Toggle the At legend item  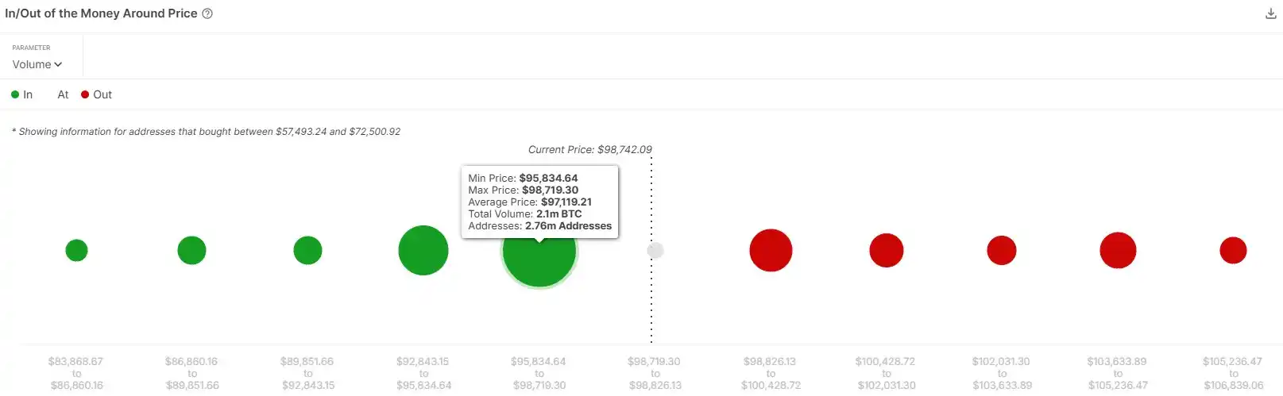pos(63,94)
